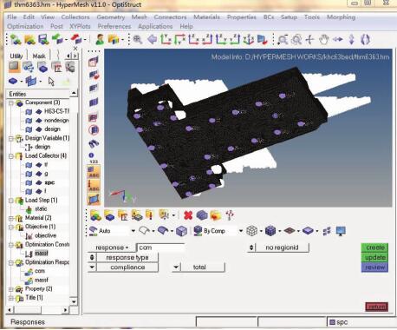
Task: Click the previous view arrow icon
Action: click(152, 40)
